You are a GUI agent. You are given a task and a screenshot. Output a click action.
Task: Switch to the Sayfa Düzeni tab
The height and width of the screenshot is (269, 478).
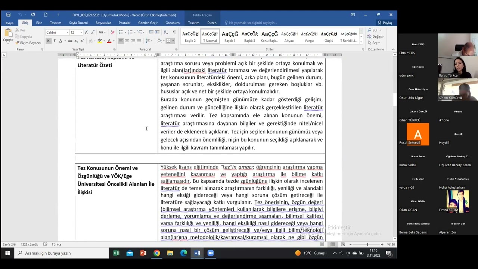tap(78, 23)
